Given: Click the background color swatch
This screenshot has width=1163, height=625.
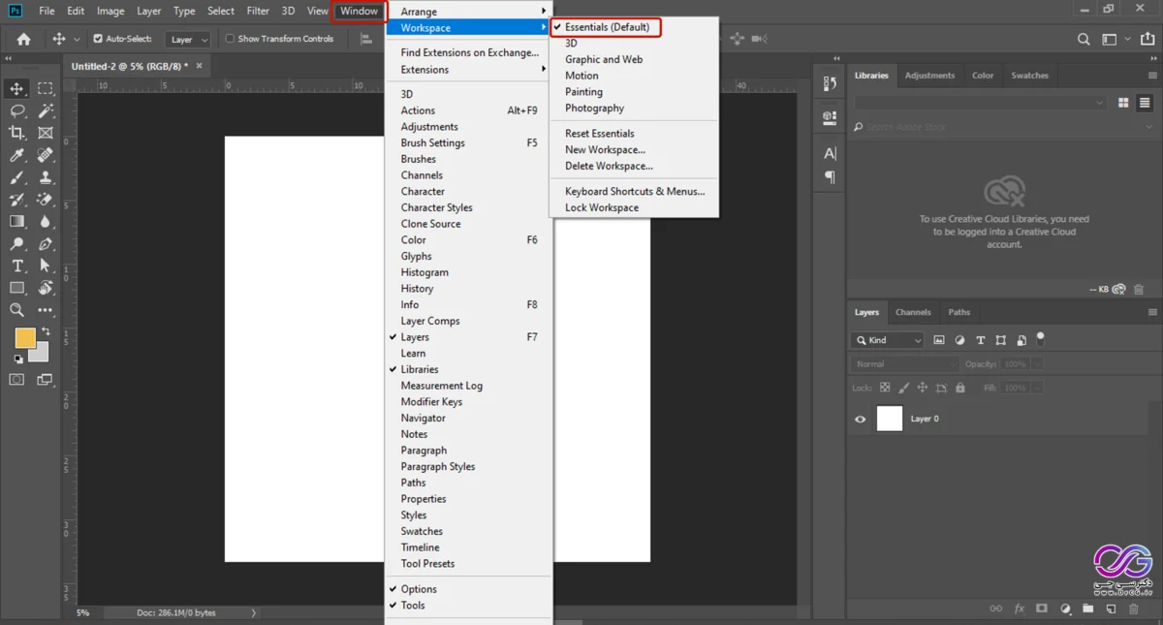Looking at the screenshot, I should 41,355.
